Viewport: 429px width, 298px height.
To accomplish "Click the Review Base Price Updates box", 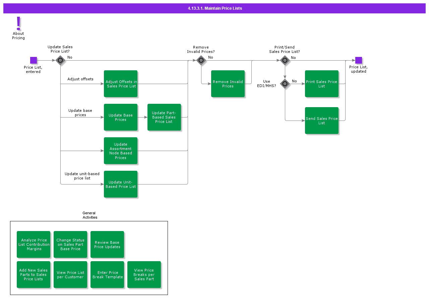I will pyautogui.click(x=107, y=244).
